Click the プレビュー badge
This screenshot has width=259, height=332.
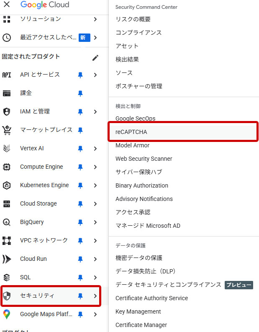pyautogui.click(x=238, y=285)
